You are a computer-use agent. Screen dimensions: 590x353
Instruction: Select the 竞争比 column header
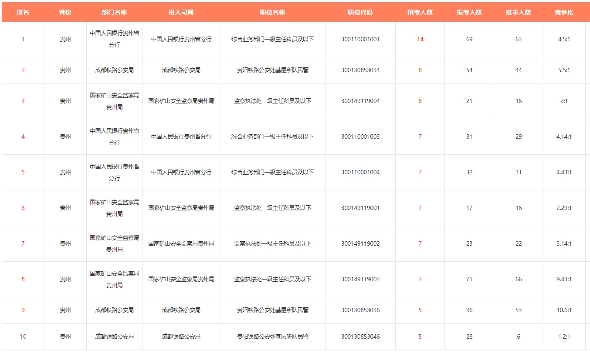click(564, 12)
